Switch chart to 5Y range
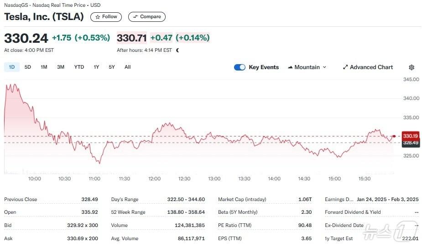The width and height of the screenshot is (422, 247). pos(112,67)
